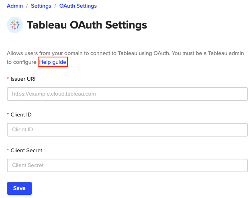Click the red asterisk beside Client Secret

[x=8, y=150]
